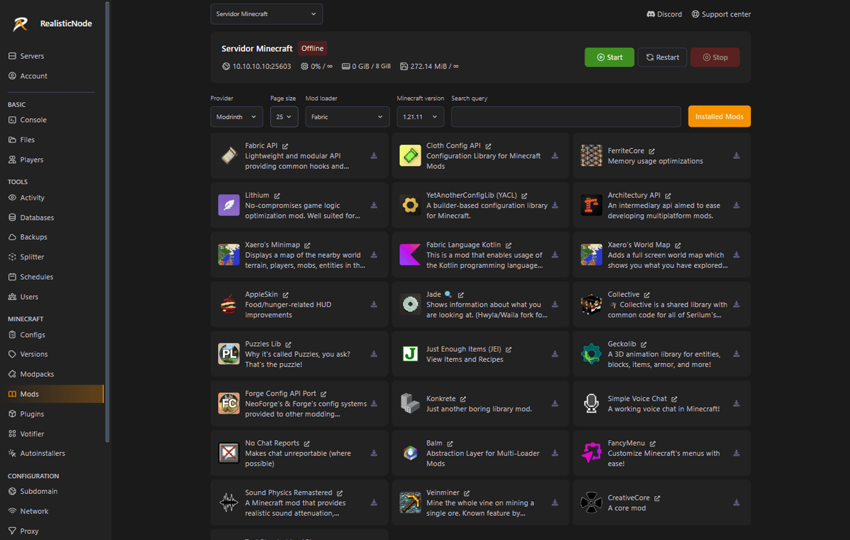Screen dimensions: 850x540
Task: Open the Console section
Action: click(27, 120)
